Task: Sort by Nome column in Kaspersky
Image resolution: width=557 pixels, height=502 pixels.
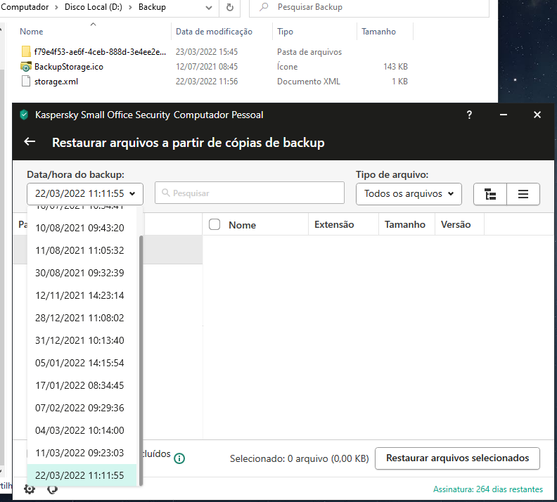Action: tap(242, 225)
